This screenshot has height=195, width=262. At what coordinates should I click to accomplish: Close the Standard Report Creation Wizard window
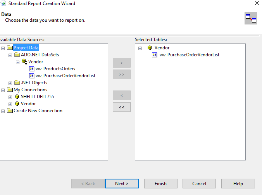coord(257,3)
